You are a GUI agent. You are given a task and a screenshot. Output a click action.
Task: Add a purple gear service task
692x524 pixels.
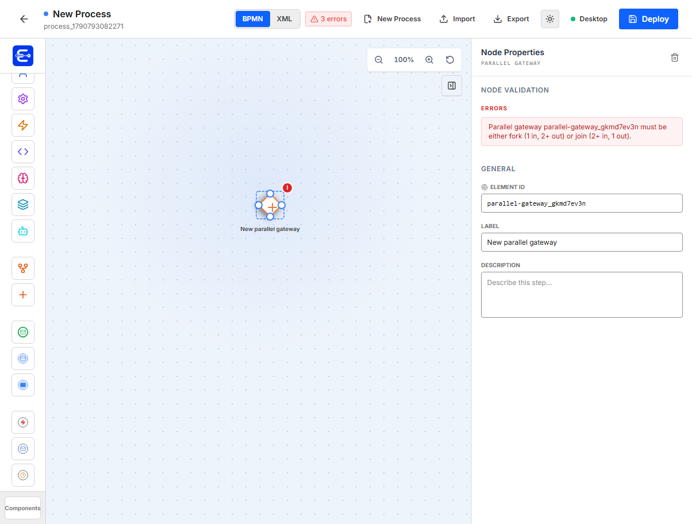(23, 99)
